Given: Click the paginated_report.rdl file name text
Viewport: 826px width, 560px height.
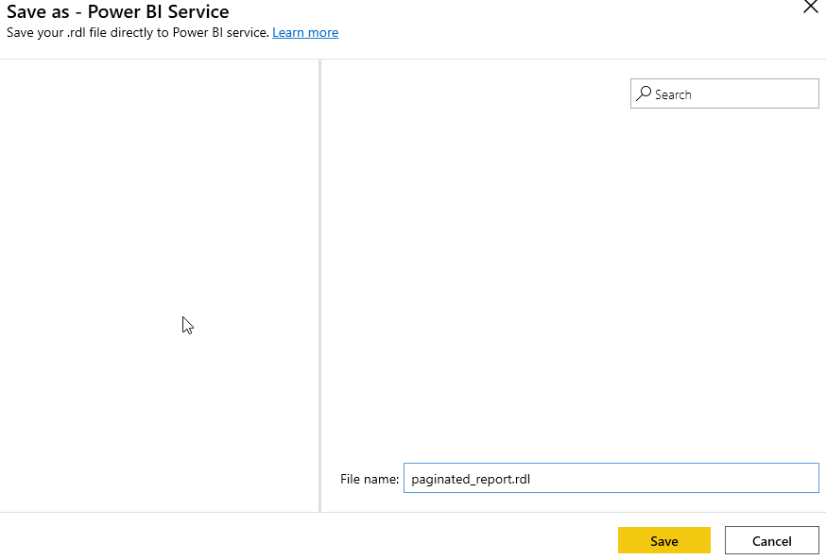Looking at the screenshot, I should [471, 479].
